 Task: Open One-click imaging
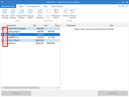tap(5, 14)
